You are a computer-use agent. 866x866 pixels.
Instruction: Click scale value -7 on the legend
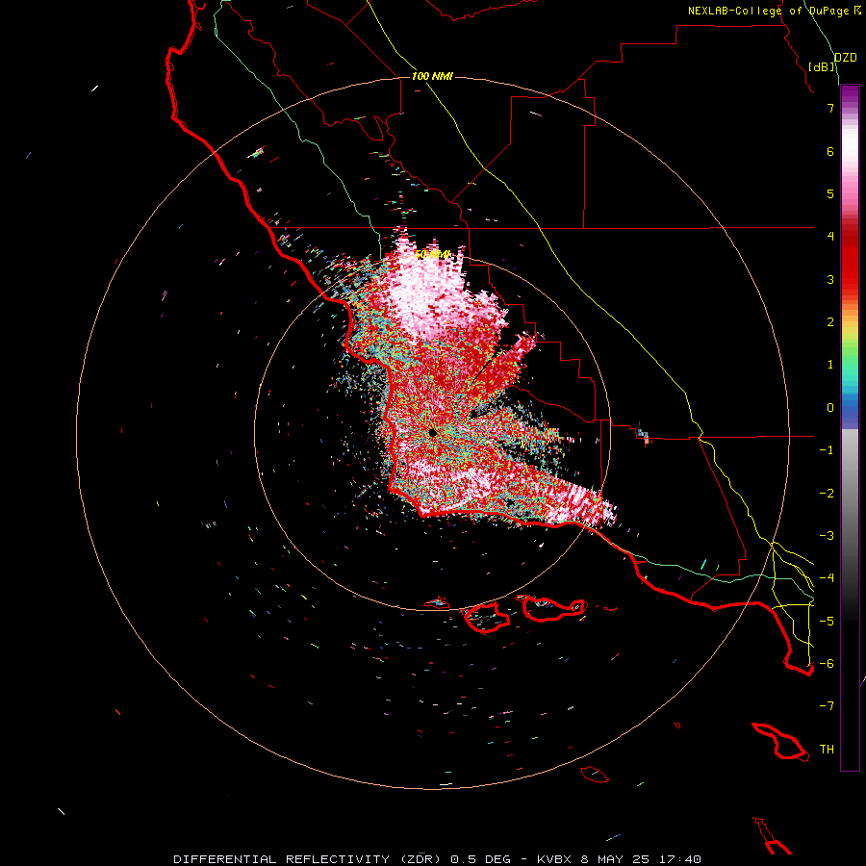(x=827, y=706)
